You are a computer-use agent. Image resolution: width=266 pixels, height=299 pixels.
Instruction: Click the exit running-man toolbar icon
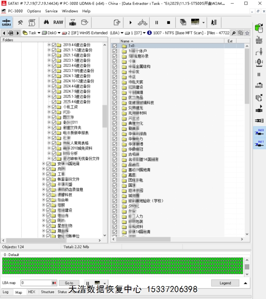pos(214,22)
